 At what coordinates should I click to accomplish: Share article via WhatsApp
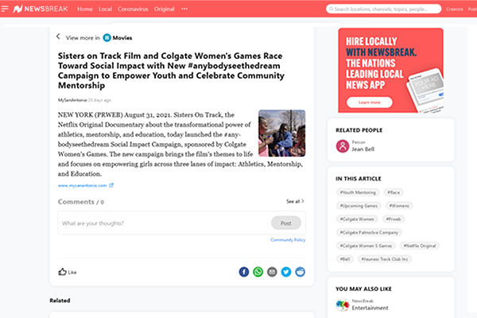coord(258,272)
